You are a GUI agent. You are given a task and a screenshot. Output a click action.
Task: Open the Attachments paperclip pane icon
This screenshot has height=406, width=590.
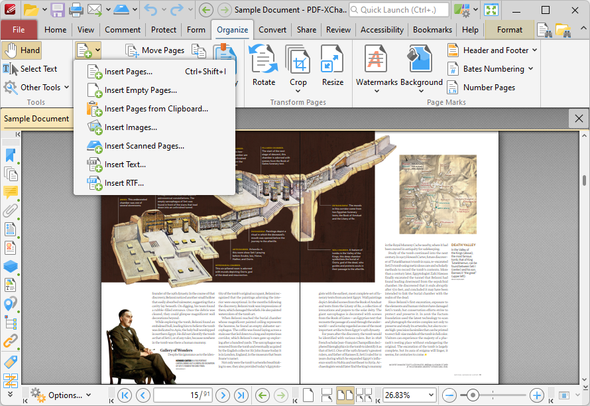[x=11, y=210]
